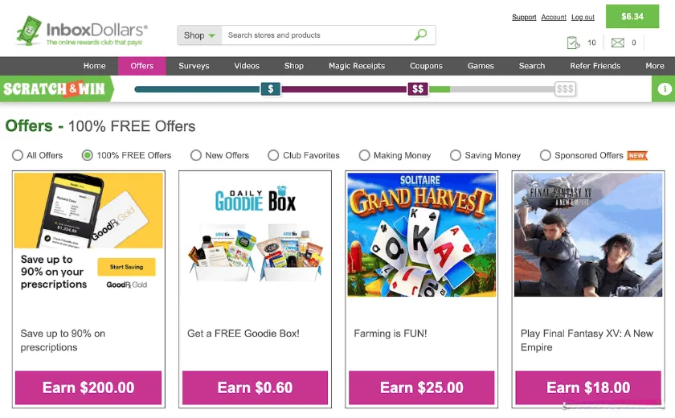Select the New Offers radio button
Screen dimensions: 675x418
coord(196,155)
